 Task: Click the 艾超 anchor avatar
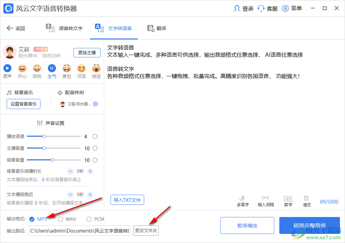[10, 52]
